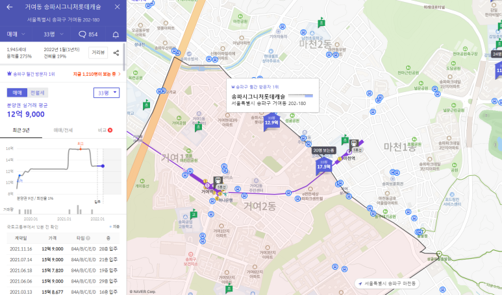Select the 전월세 toggle button
The width and height of the screenshot is (502, 295).
click(x=38, y=93)
